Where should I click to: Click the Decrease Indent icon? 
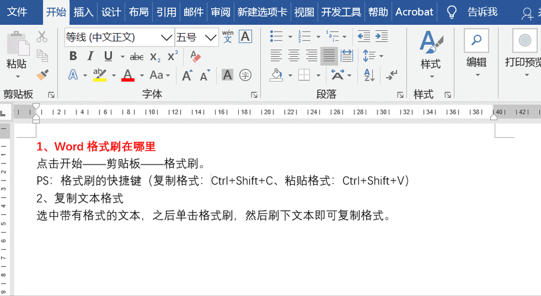pyautogui.click(x=364, y=36)
